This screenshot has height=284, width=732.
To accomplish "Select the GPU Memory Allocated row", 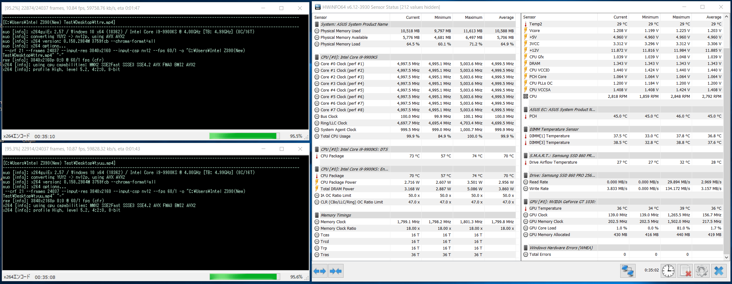I will [623, 234].
